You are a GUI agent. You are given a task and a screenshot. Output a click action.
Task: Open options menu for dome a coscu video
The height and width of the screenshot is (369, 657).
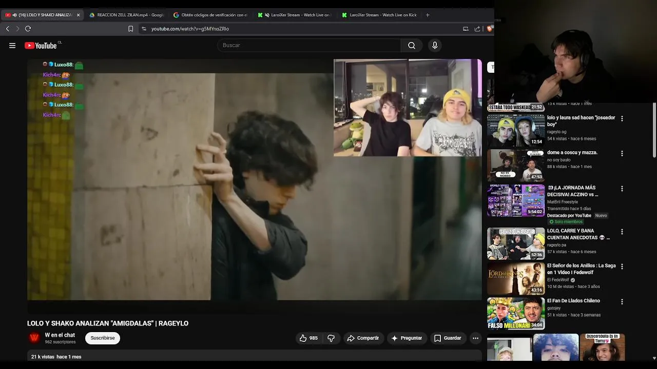622,153
